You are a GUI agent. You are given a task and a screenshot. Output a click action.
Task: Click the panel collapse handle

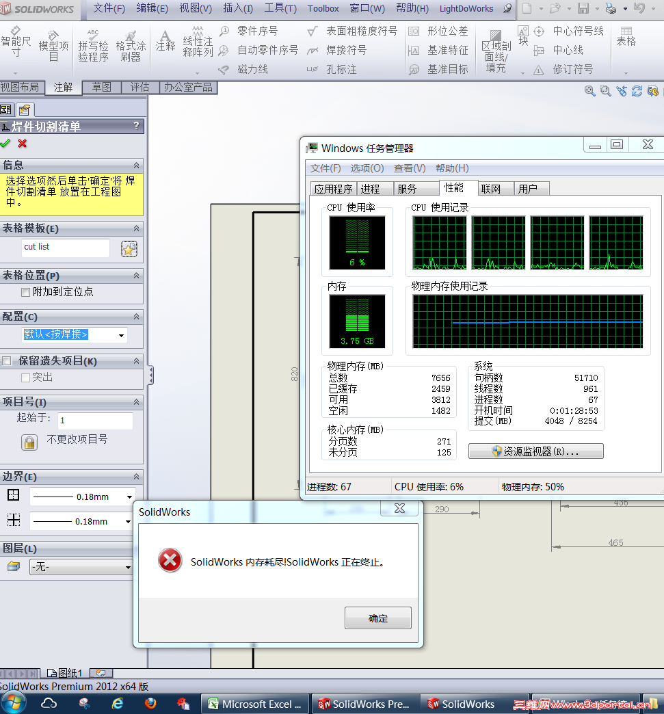pos(150,375)
